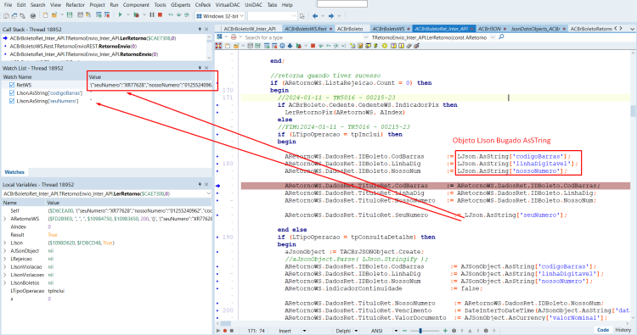Image resolution: width=637 pixels, height=335 pixels.
Task: Switch to the History view tab
Action: pos(623,330)
